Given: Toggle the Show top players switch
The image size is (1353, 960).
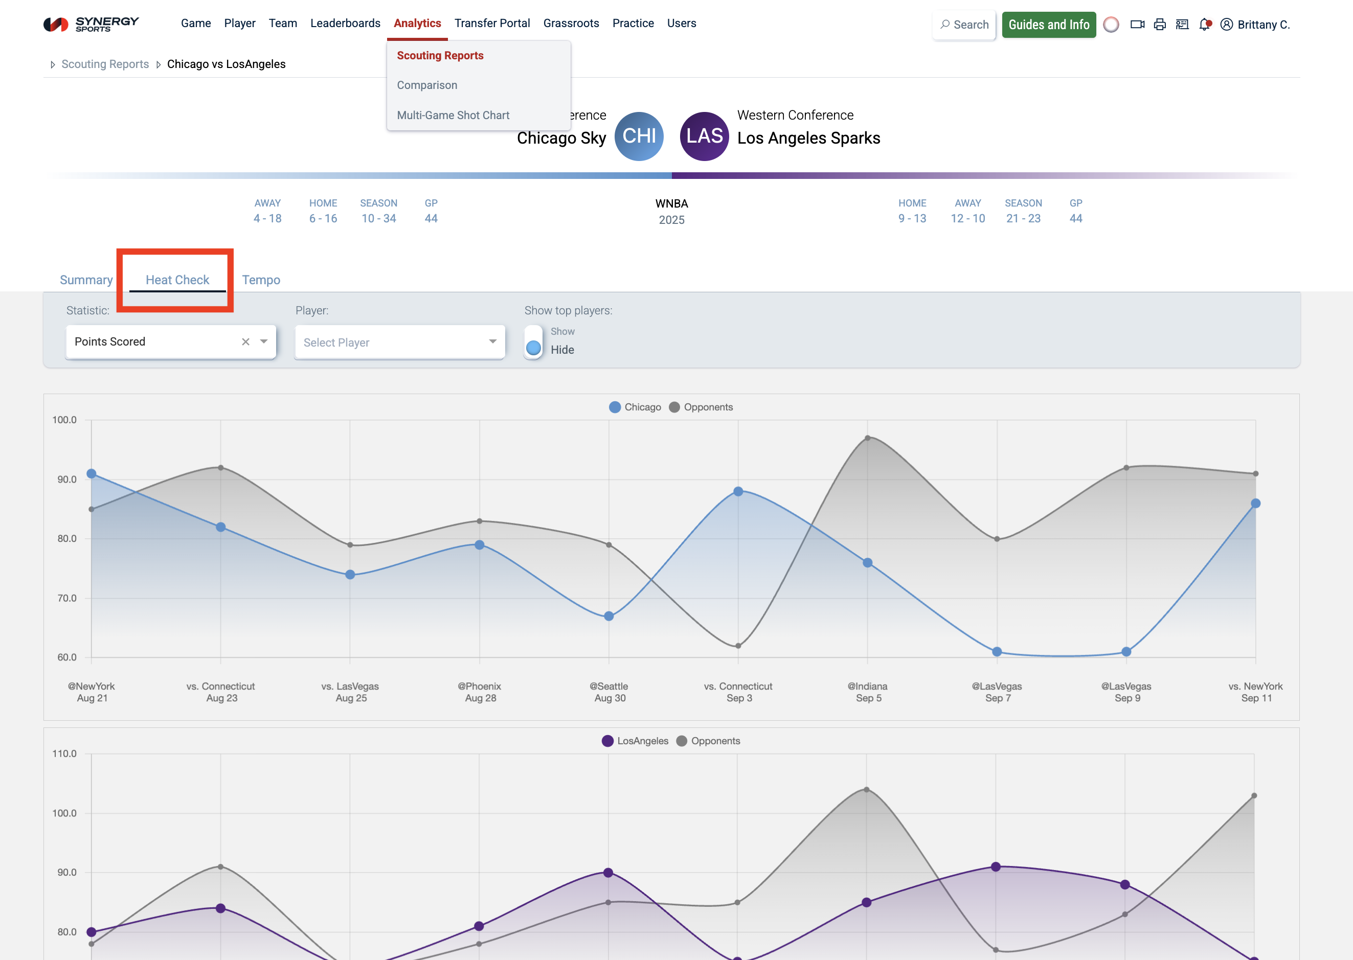Looking at the screenshot, I should pos(533,341).
